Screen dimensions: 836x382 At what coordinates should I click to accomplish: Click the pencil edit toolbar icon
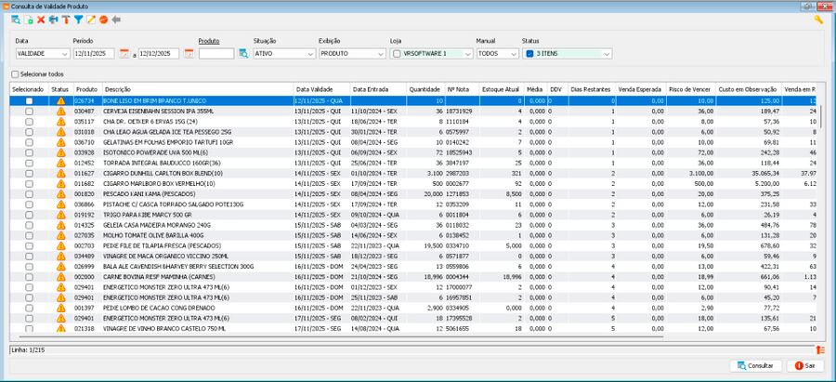point(91,20)
